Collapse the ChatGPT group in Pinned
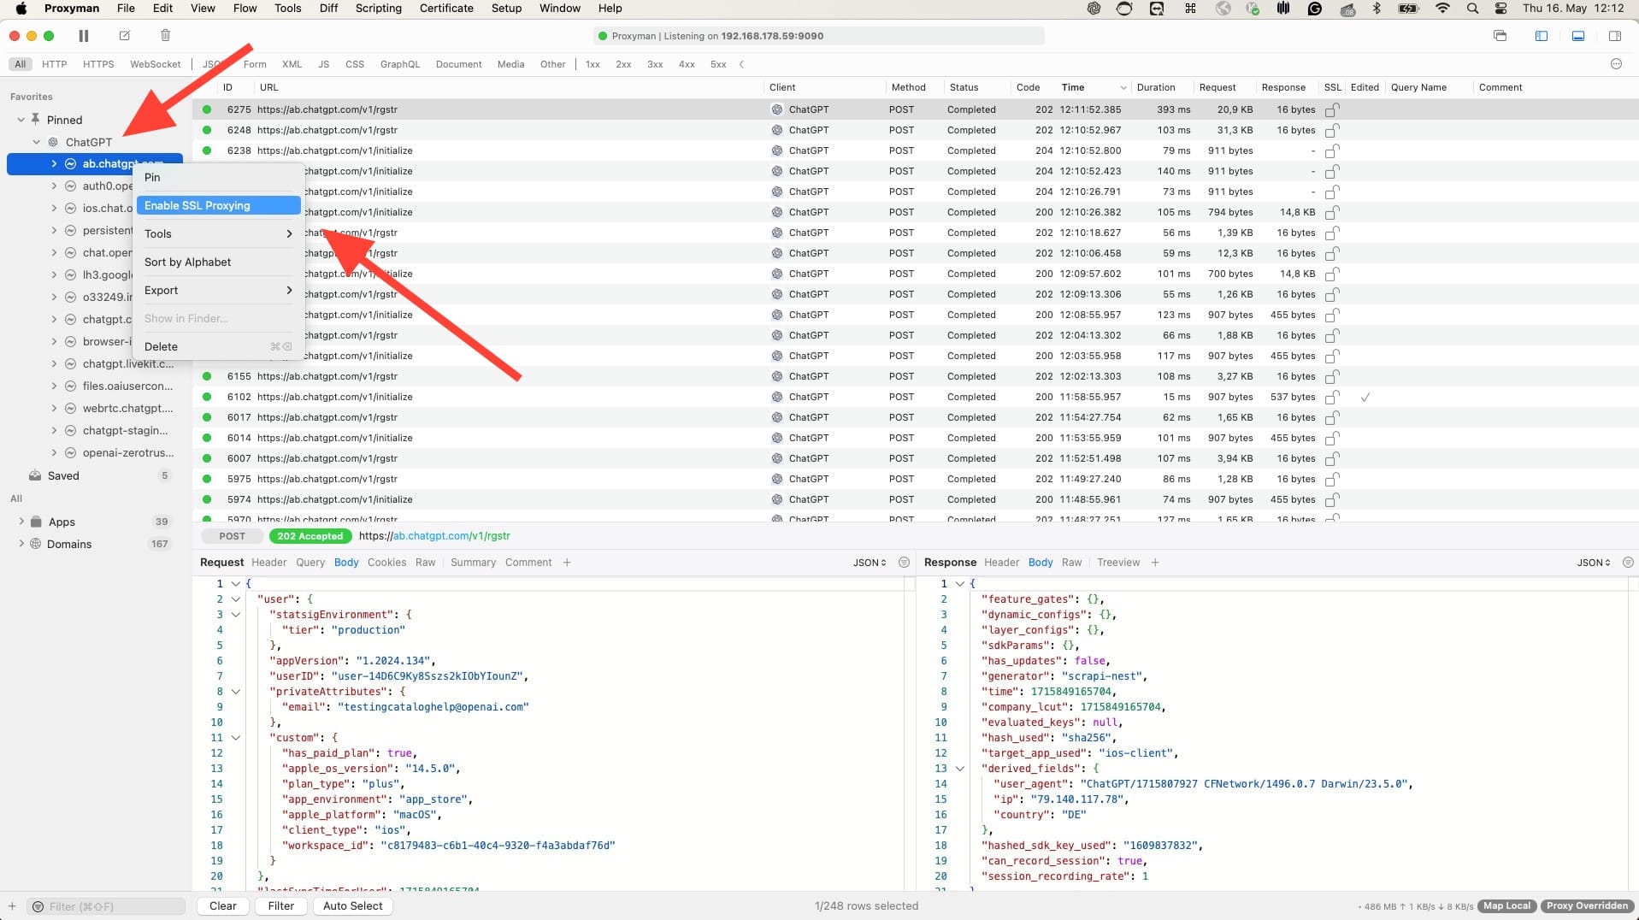This screenshot has height=920, width=1639. (36, 142)
